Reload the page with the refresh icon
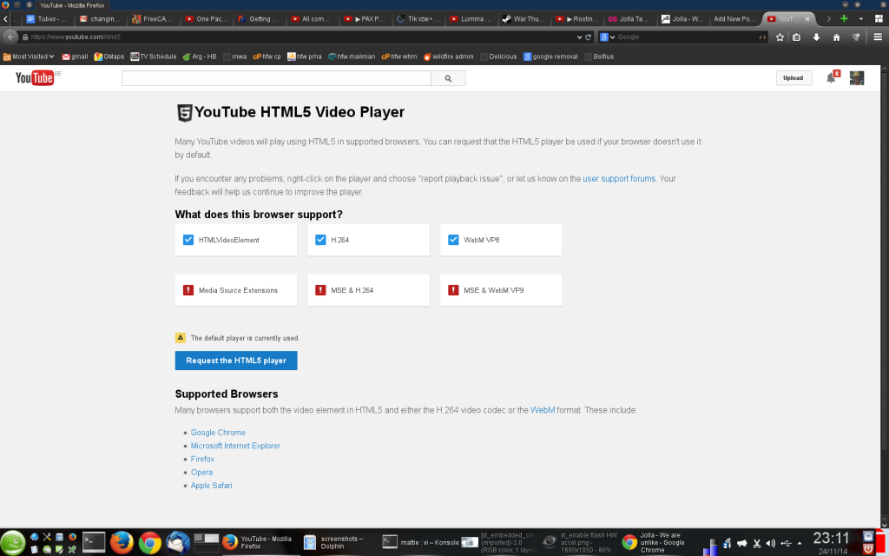Viewport: 889px width, 556px height. pyautogui.click(x=588, y=36)
